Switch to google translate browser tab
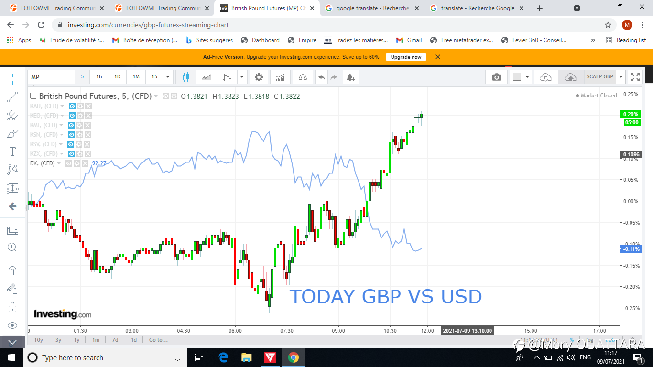 (372, 8)
